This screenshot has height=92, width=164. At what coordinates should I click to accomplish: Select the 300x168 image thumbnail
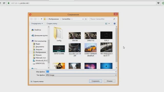pos(75,36)
